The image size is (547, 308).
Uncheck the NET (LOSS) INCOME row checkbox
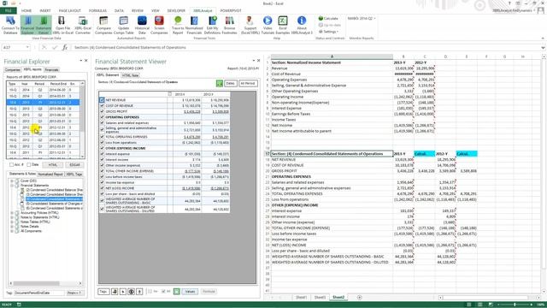(102, 188)
